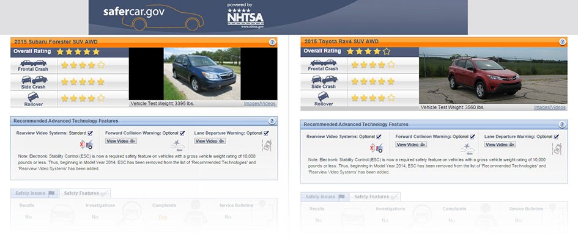Click Rav4 rearview video system icon
Screen dimensions: 578x235
(377, 148)
